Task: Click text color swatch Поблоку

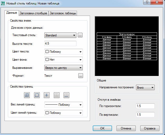Action: 47,52
